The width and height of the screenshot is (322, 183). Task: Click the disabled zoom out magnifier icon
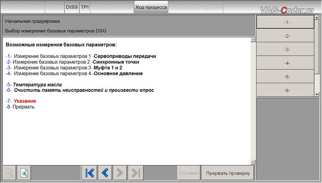click(9, 173)
